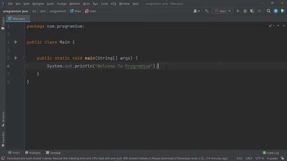Open the Event Log

[x=271, y=153]
